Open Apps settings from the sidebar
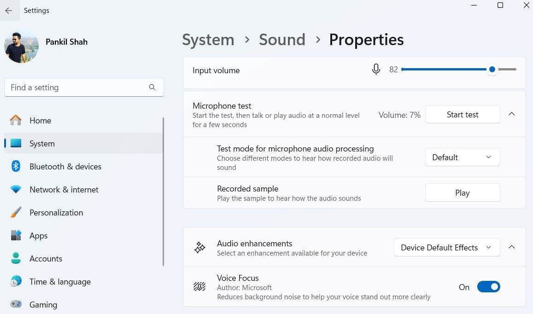 pyautogui.click(x=38, y=235)
